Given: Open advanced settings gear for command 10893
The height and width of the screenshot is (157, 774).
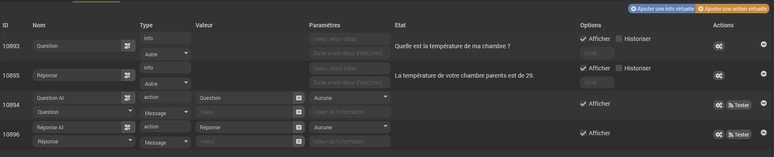Looking at the screenshot, I should point(719,46).
